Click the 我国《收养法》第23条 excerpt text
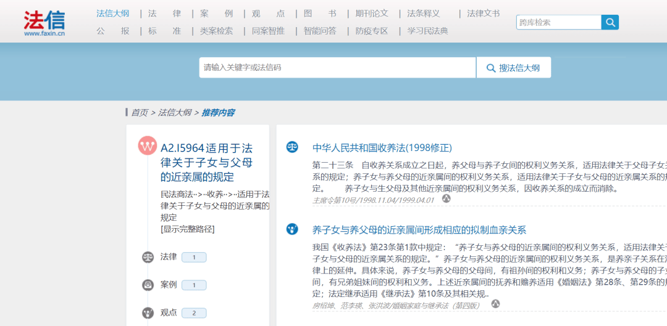Screen dimensions: 667x326 pos(490,271)
